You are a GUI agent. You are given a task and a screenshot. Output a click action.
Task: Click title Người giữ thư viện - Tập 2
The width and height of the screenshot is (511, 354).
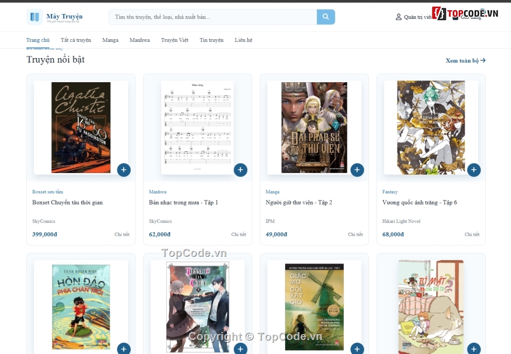point(299,203)
